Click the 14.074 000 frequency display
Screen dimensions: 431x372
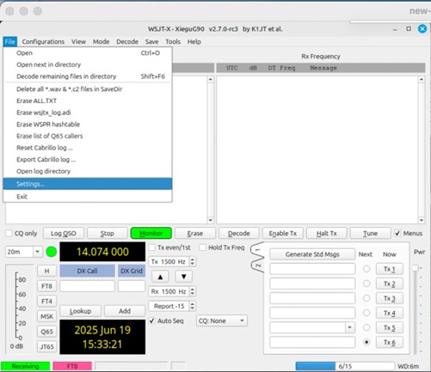coord(102,252)
